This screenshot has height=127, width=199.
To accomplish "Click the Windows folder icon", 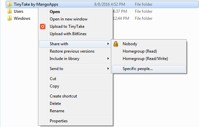I will point(10,18).
